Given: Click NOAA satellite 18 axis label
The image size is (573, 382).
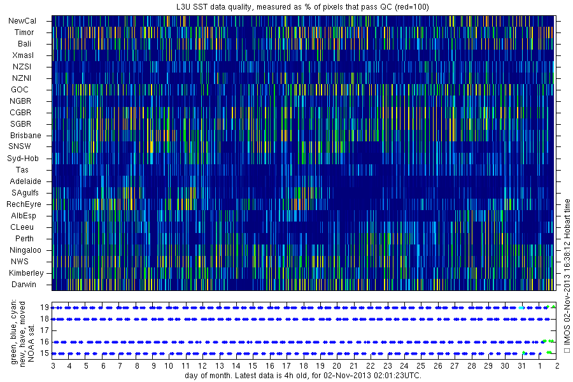Looking at the screenshot, I should (45, 319).
